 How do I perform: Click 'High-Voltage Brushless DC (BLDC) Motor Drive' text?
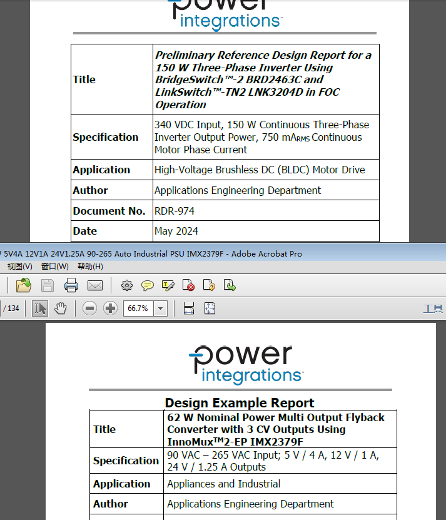(260, 170)
